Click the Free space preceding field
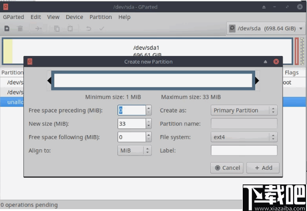This screenshot has height=211, width=307. coord(132,110)
